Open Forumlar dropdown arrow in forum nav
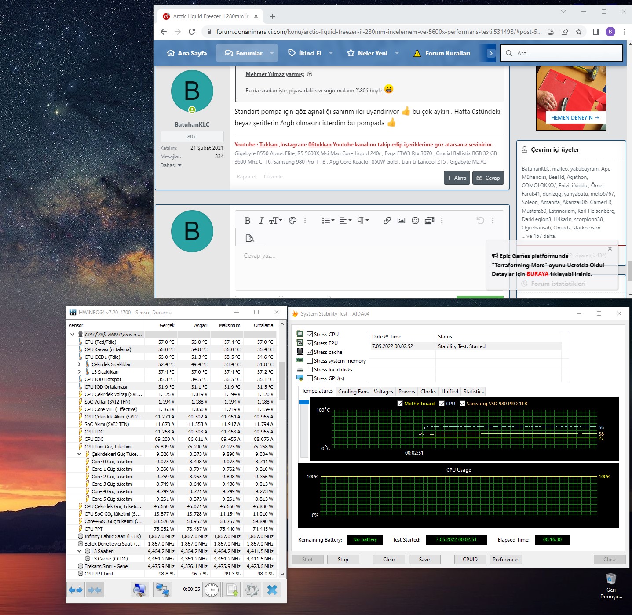 [272, 53]
